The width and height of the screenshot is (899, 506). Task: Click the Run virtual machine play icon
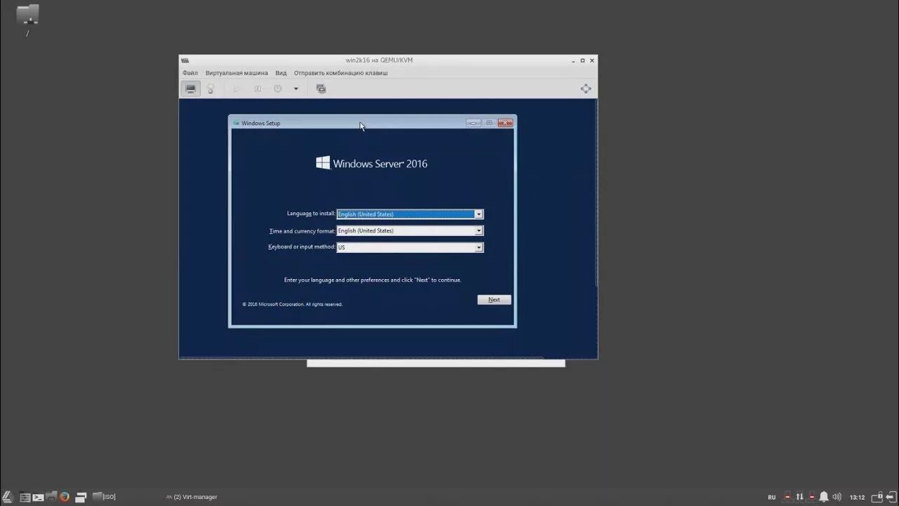(x=237, y=89)
